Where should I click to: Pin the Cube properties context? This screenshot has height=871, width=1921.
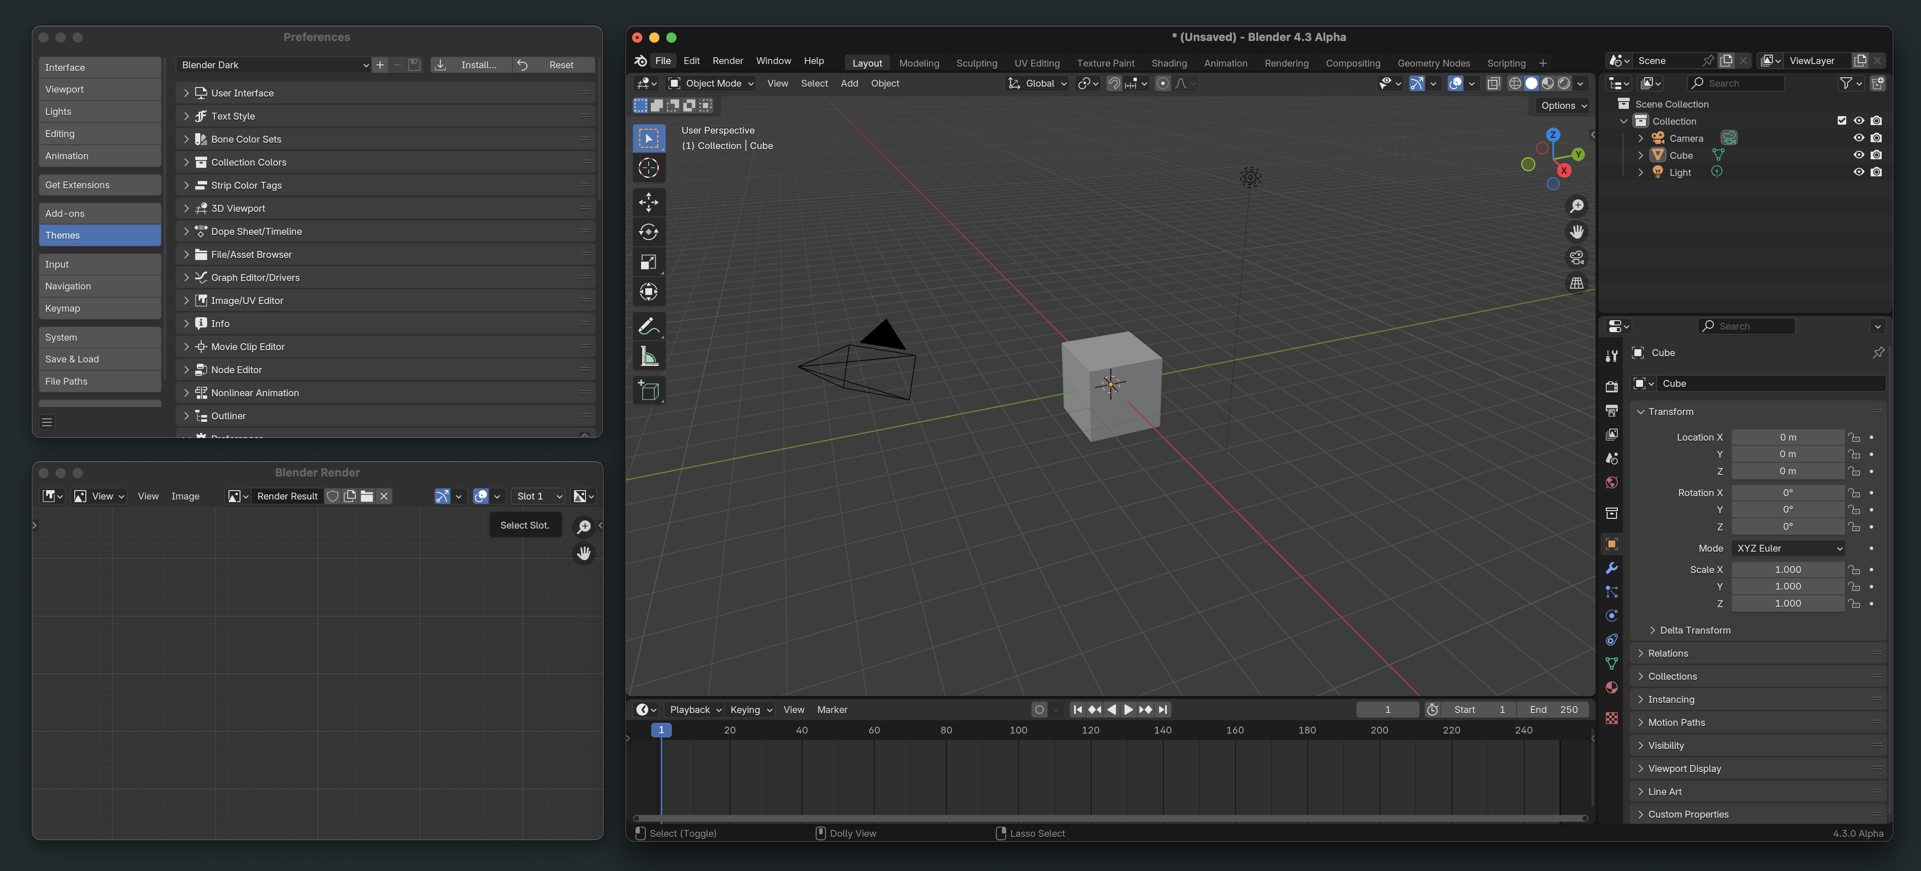(x=1878, y=353)
